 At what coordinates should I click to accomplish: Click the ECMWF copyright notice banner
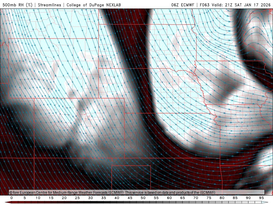137,192
